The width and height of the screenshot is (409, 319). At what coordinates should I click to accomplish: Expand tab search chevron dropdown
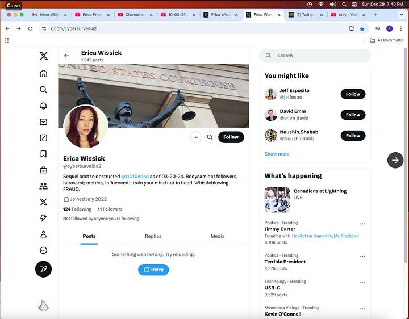pos(402,15)
